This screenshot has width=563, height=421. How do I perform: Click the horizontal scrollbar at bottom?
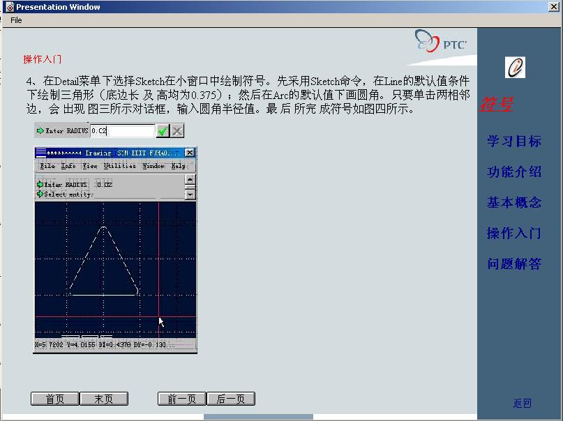[x=258, y=417]
